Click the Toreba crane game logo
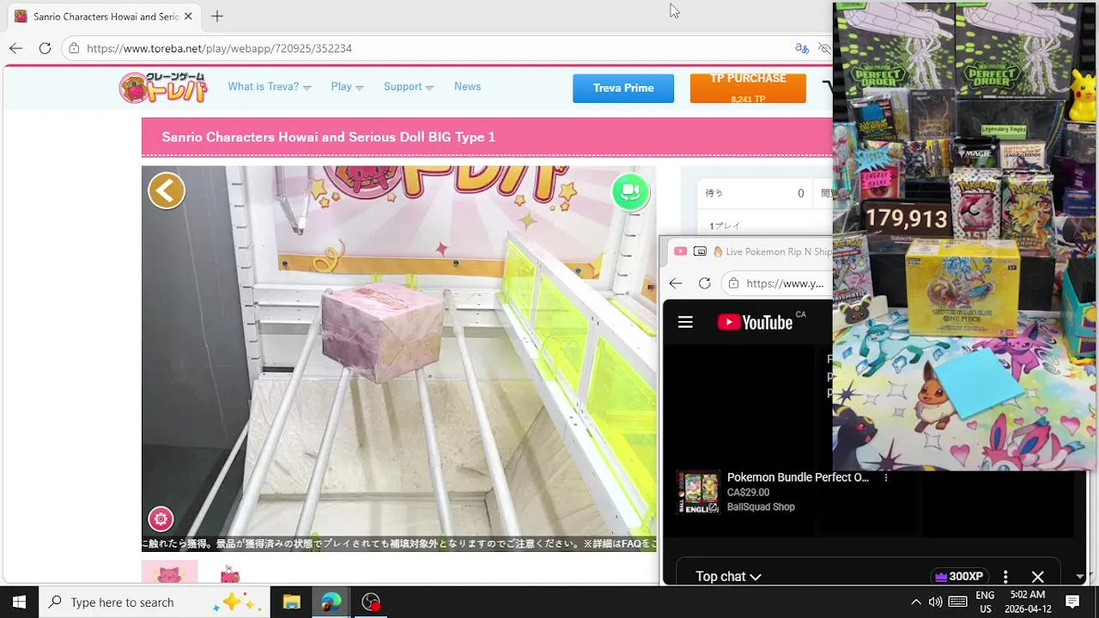 coord(163,88)
